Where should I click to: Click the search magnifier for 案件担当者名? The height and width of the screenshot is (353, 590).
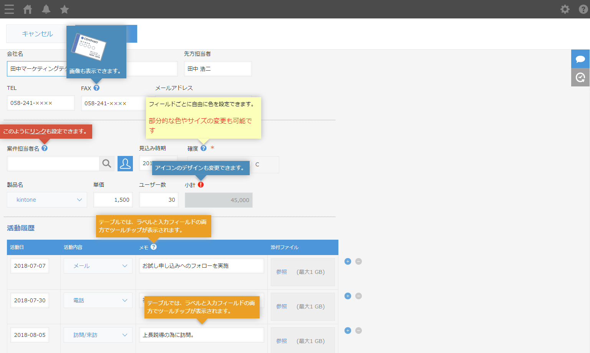(x=107, y=164)
